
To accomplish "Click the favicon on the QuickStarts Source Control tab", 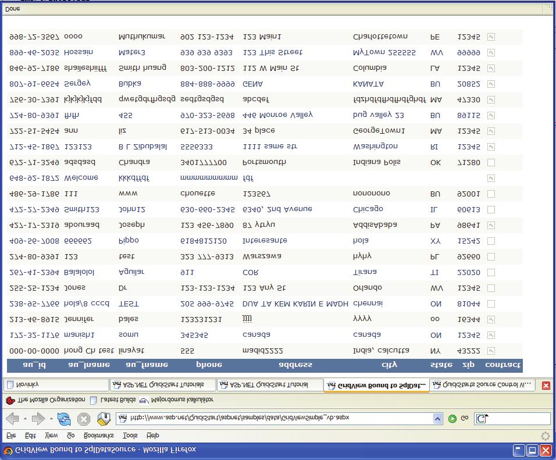I will [x=437, y=385].
